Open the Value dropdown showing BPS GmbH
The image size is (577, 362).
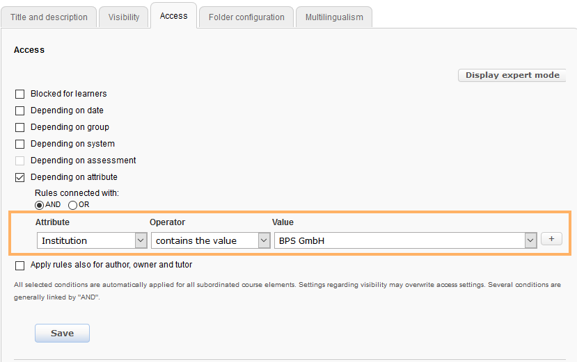(x=406, y=240)
